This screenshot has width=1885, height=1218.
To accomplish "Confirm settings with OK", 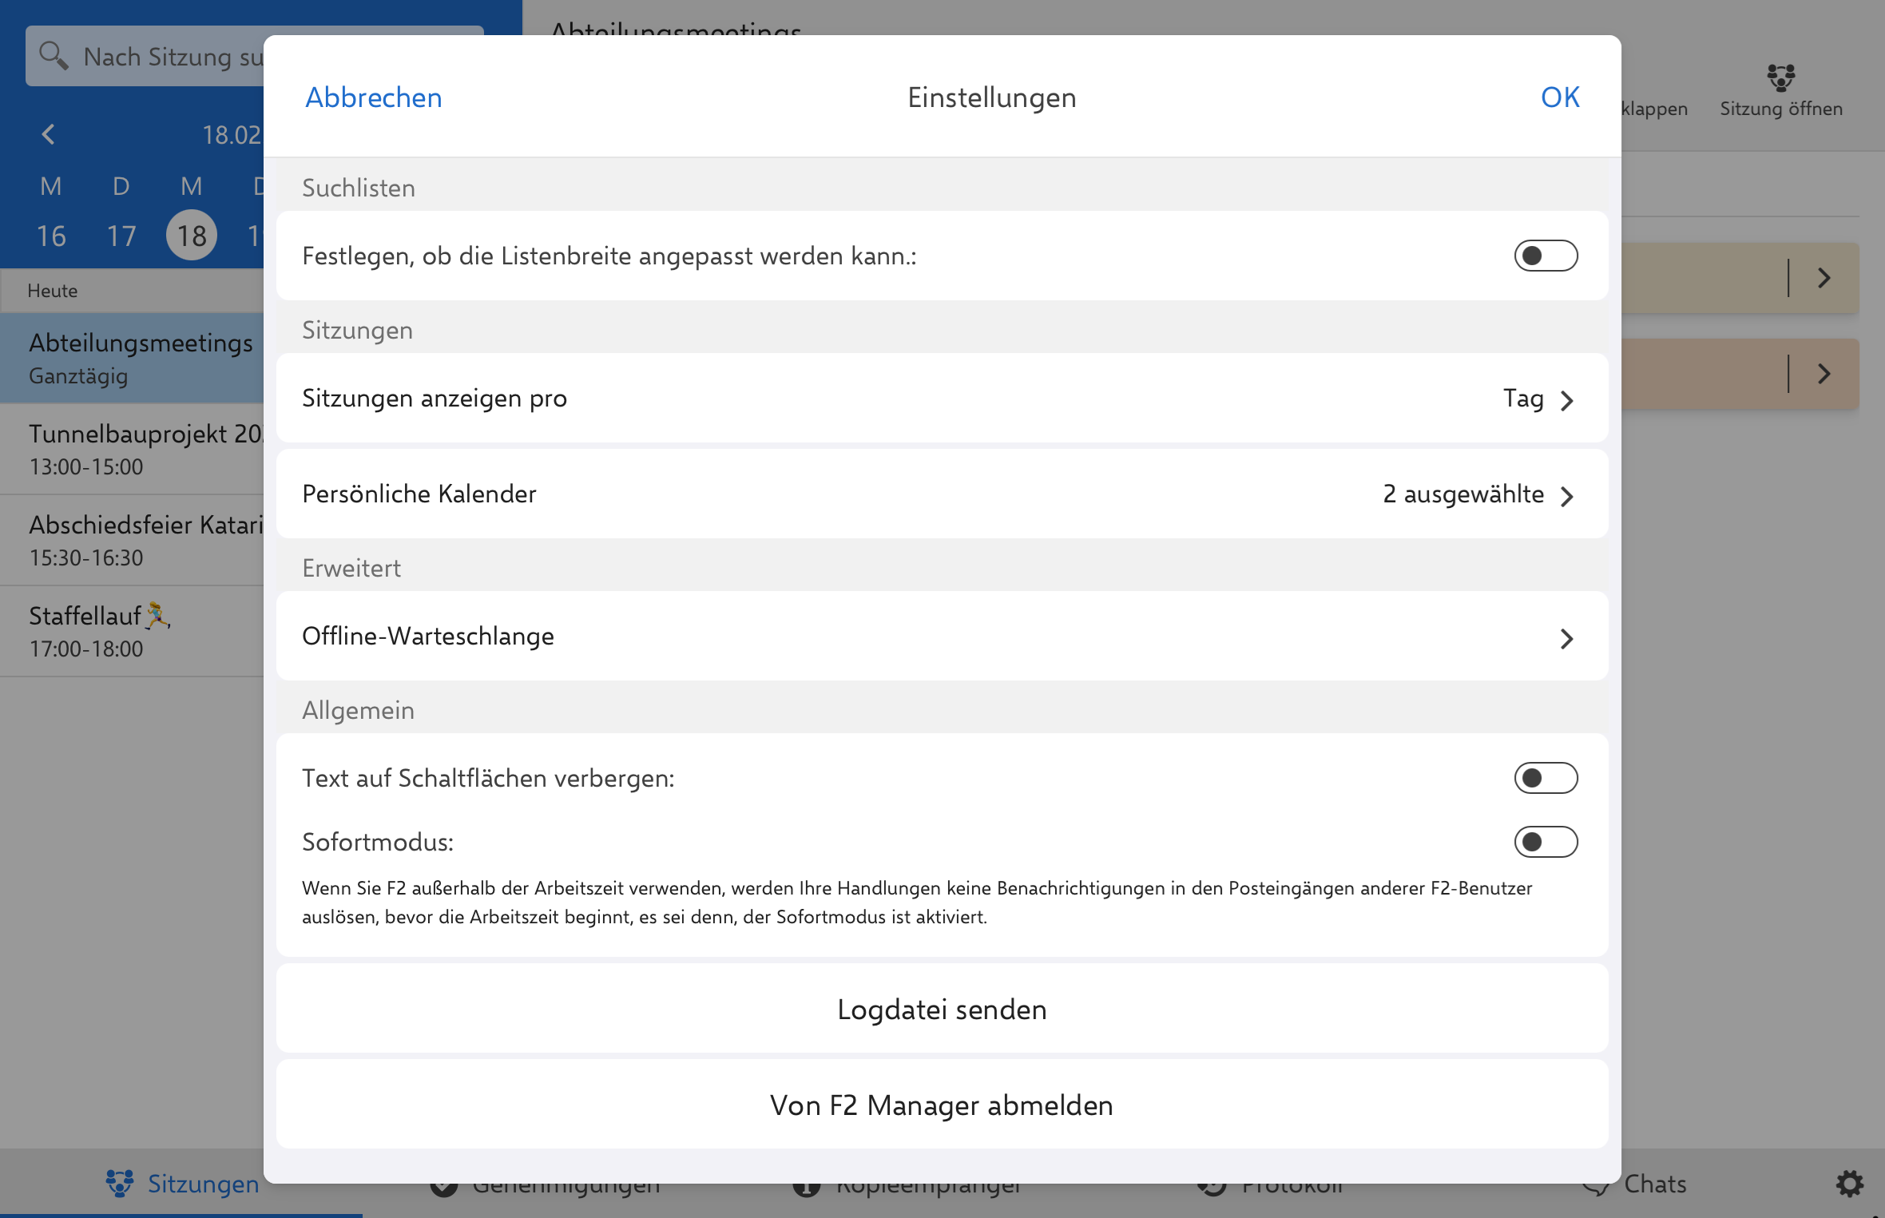I will click(1559, 97).
